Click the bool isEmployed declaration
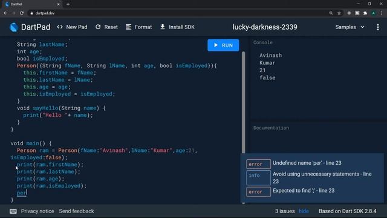The image size is (387, 218). point(42,59)
